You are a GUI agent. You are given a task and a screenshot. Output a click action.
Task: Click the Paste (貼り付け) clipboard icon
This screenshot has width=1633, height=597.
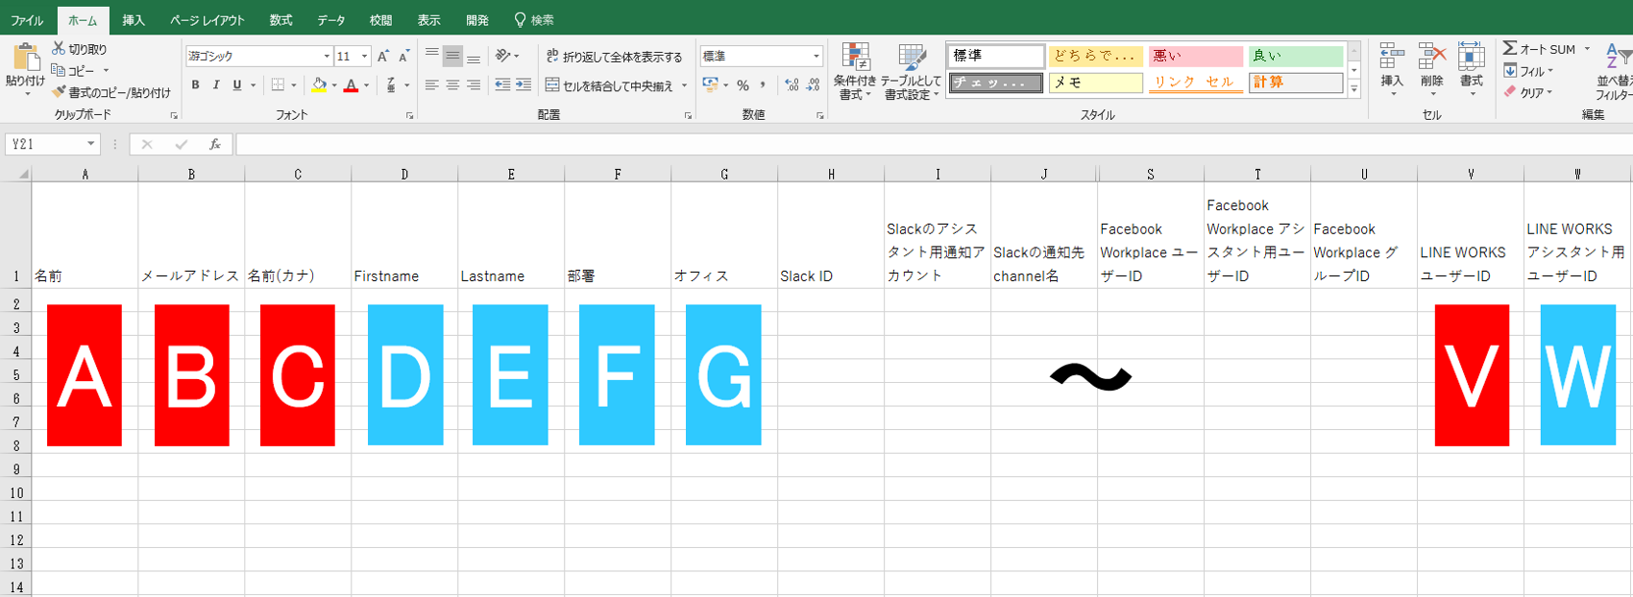pos(25,59)
